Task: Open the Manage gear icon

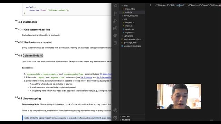Action: 115,118
